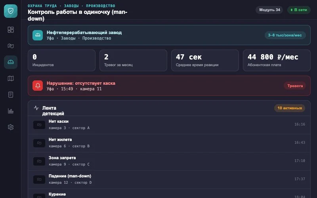Click the 17:10 timestamp
The width and height of the screenshot is (317, 198).
(x=300, y=161)
